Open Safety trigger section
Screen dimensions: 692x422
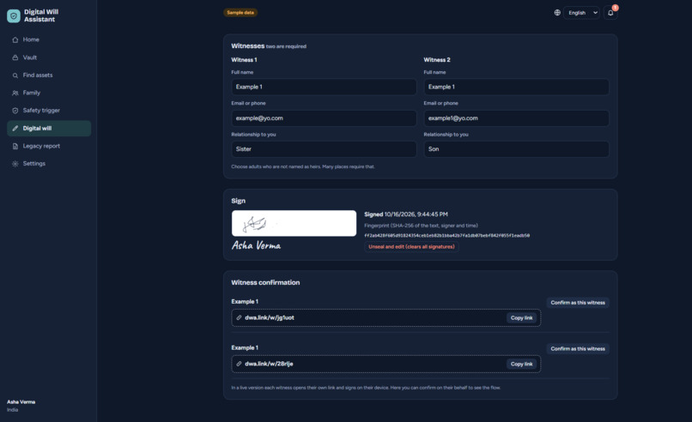[49, 111]
